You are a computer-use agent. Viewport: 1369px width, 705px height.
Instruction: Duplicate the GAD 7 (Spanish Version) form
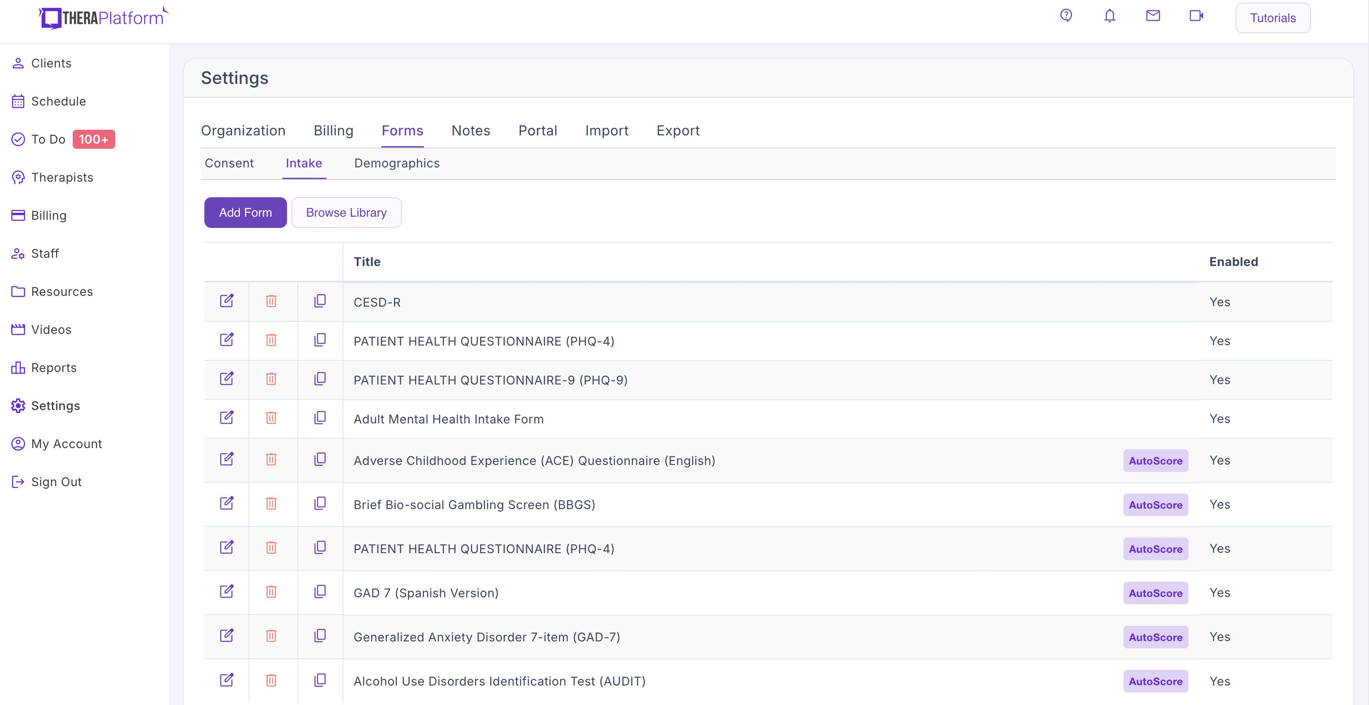[320, 591]
